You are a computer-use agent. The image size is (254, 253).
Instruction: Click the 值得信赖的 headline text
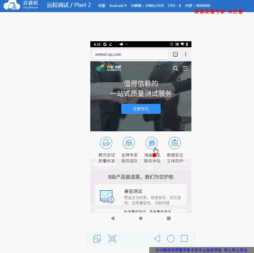(141, 84)
